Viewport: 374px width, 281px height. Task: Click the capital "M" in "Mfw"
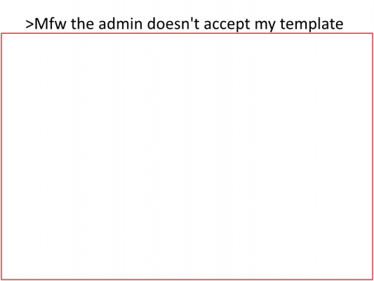pyautogui.click(x=43, y=24)
